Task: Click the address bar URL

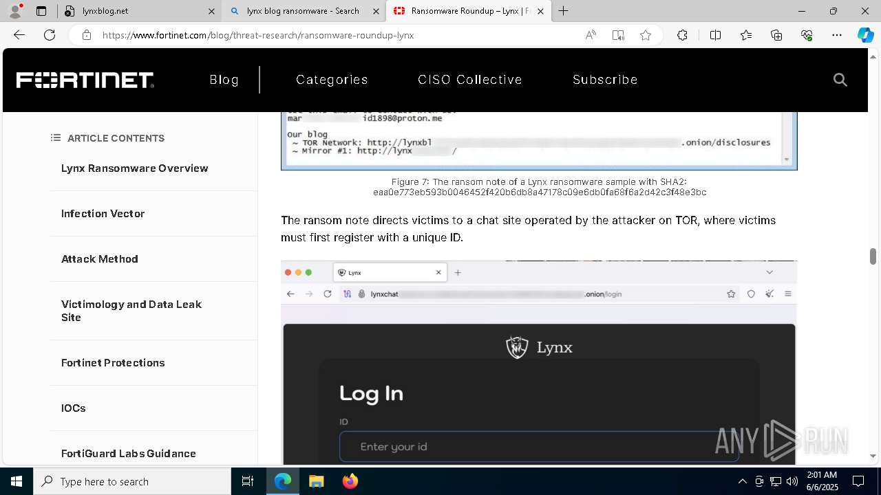Action: tap(258, 35)
